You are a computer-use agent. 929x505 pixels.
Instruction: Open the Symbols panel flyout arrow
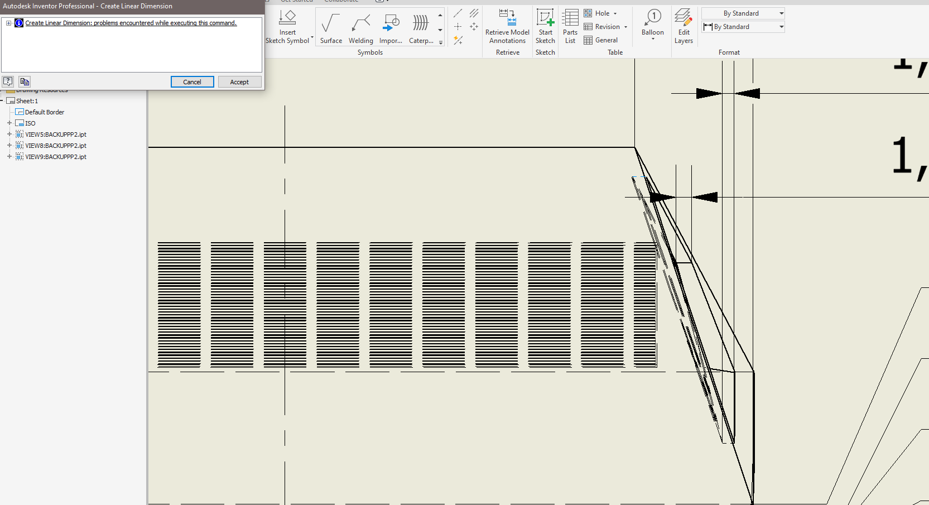[440, 41]
